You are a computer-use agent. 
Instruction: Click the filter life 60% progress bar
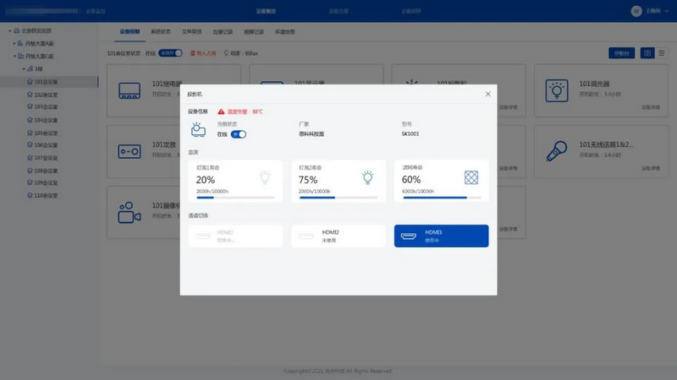[x=442, y=198]
